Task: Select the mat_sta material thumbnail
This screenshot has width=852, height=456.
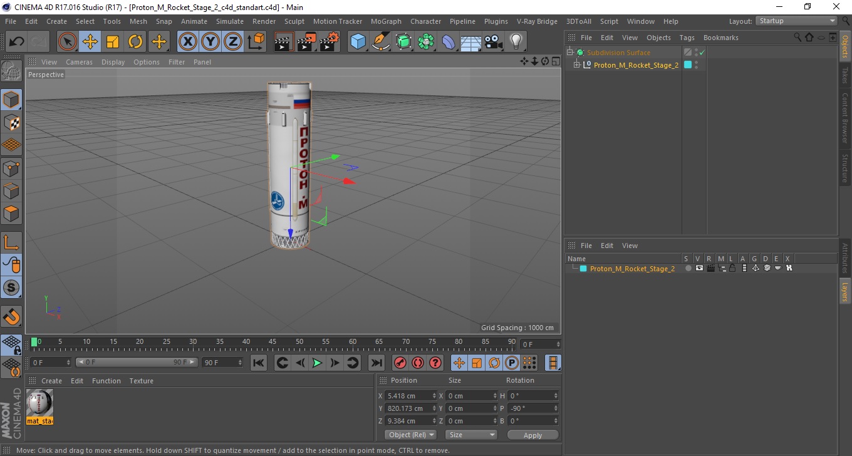Action: point(39,403)
